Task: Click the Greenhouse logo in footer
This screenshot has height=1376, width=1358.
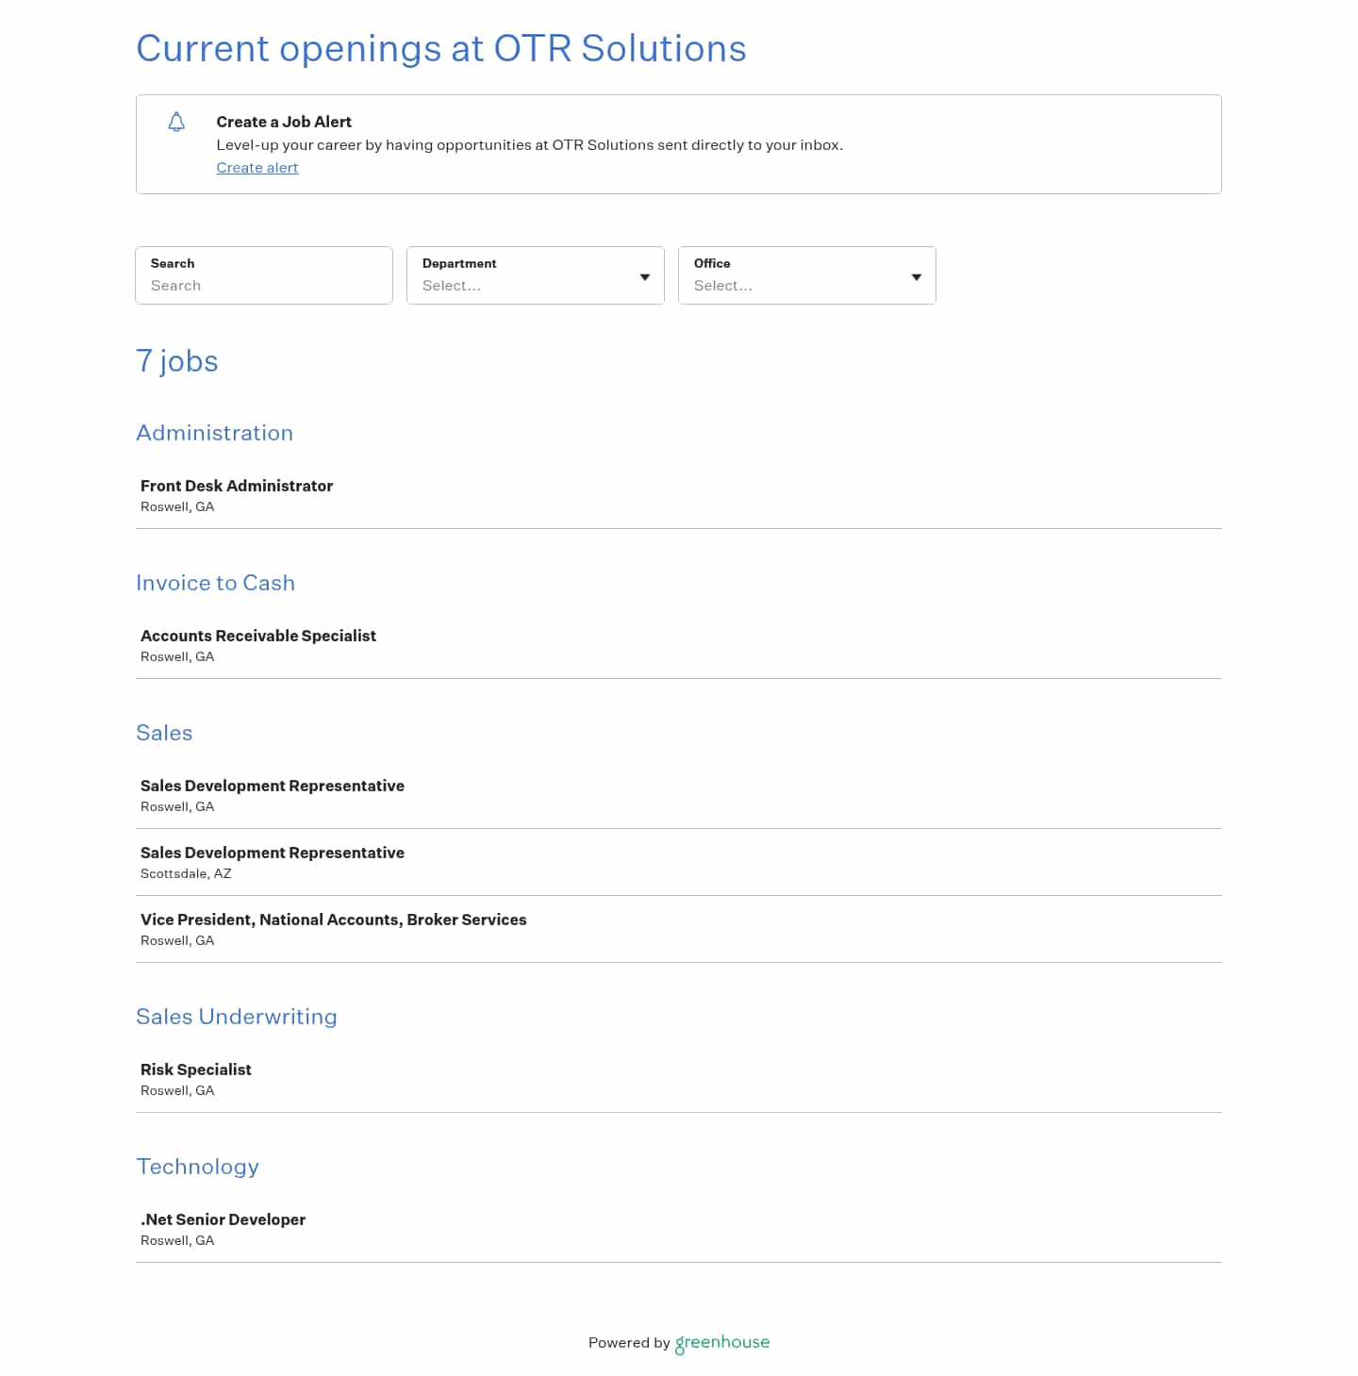Action: tap(722, 1343)
